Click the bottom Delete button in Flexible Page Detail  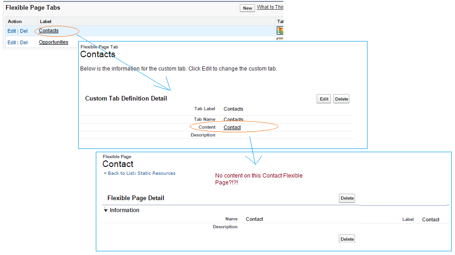coord(347,239)
